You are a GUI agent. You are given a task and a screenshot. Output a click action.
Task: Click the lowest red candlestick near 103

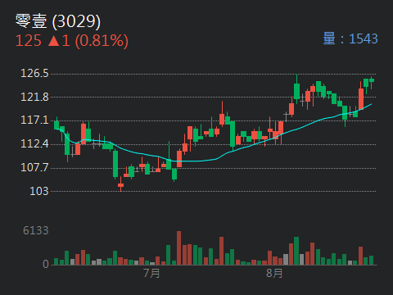click(120, 185)
